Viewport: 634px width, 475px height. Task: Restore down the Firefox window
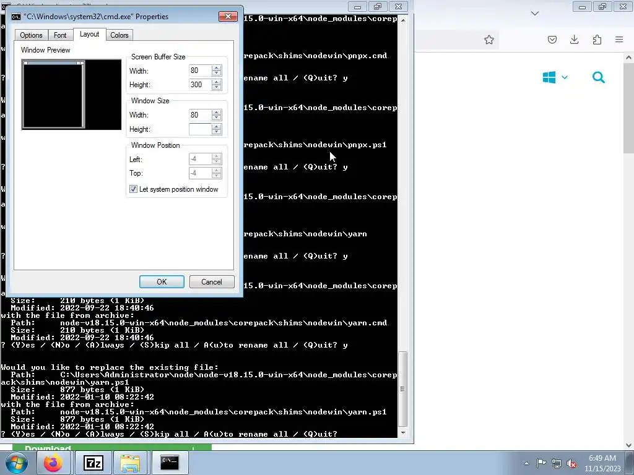[x=602, y=7]
